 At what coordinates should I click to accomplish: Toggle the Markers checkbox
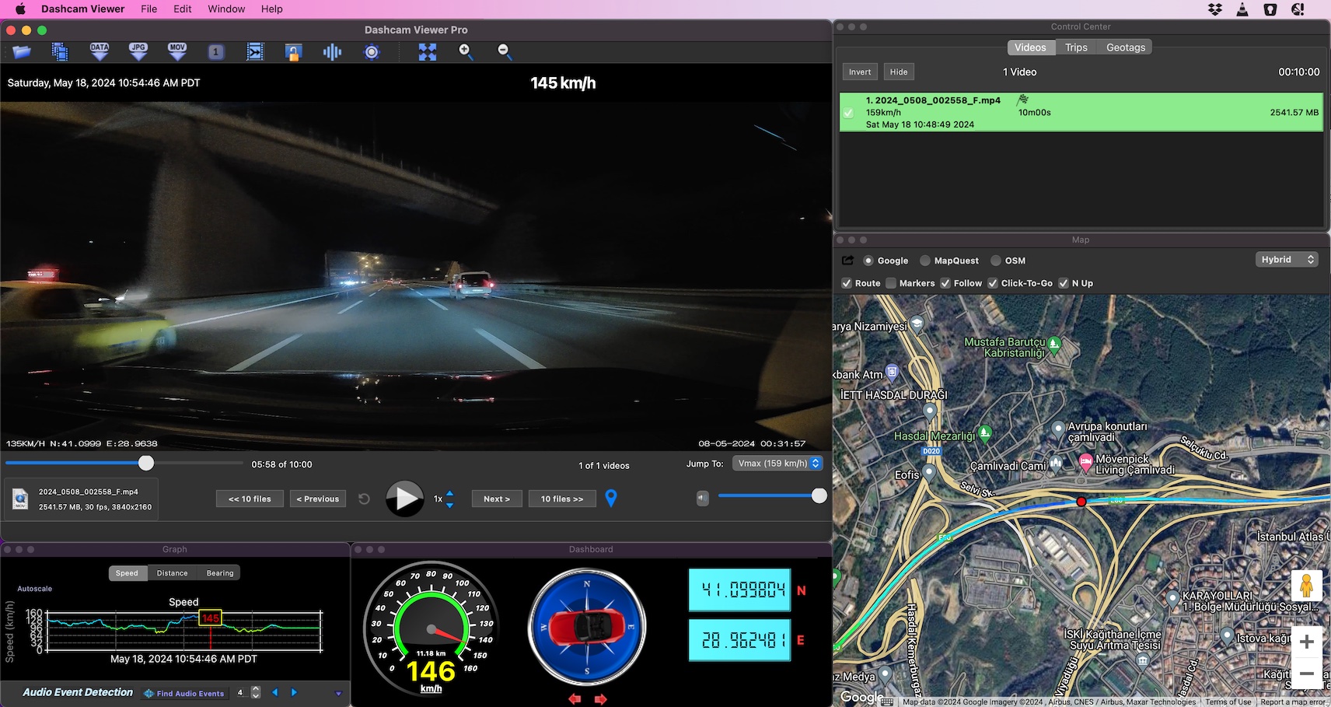click(x=891, y=283)
